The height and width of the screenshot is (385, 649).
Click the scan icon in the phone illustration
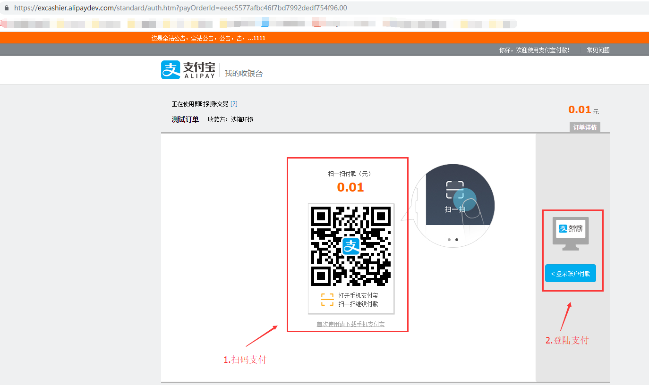point(455,190)
